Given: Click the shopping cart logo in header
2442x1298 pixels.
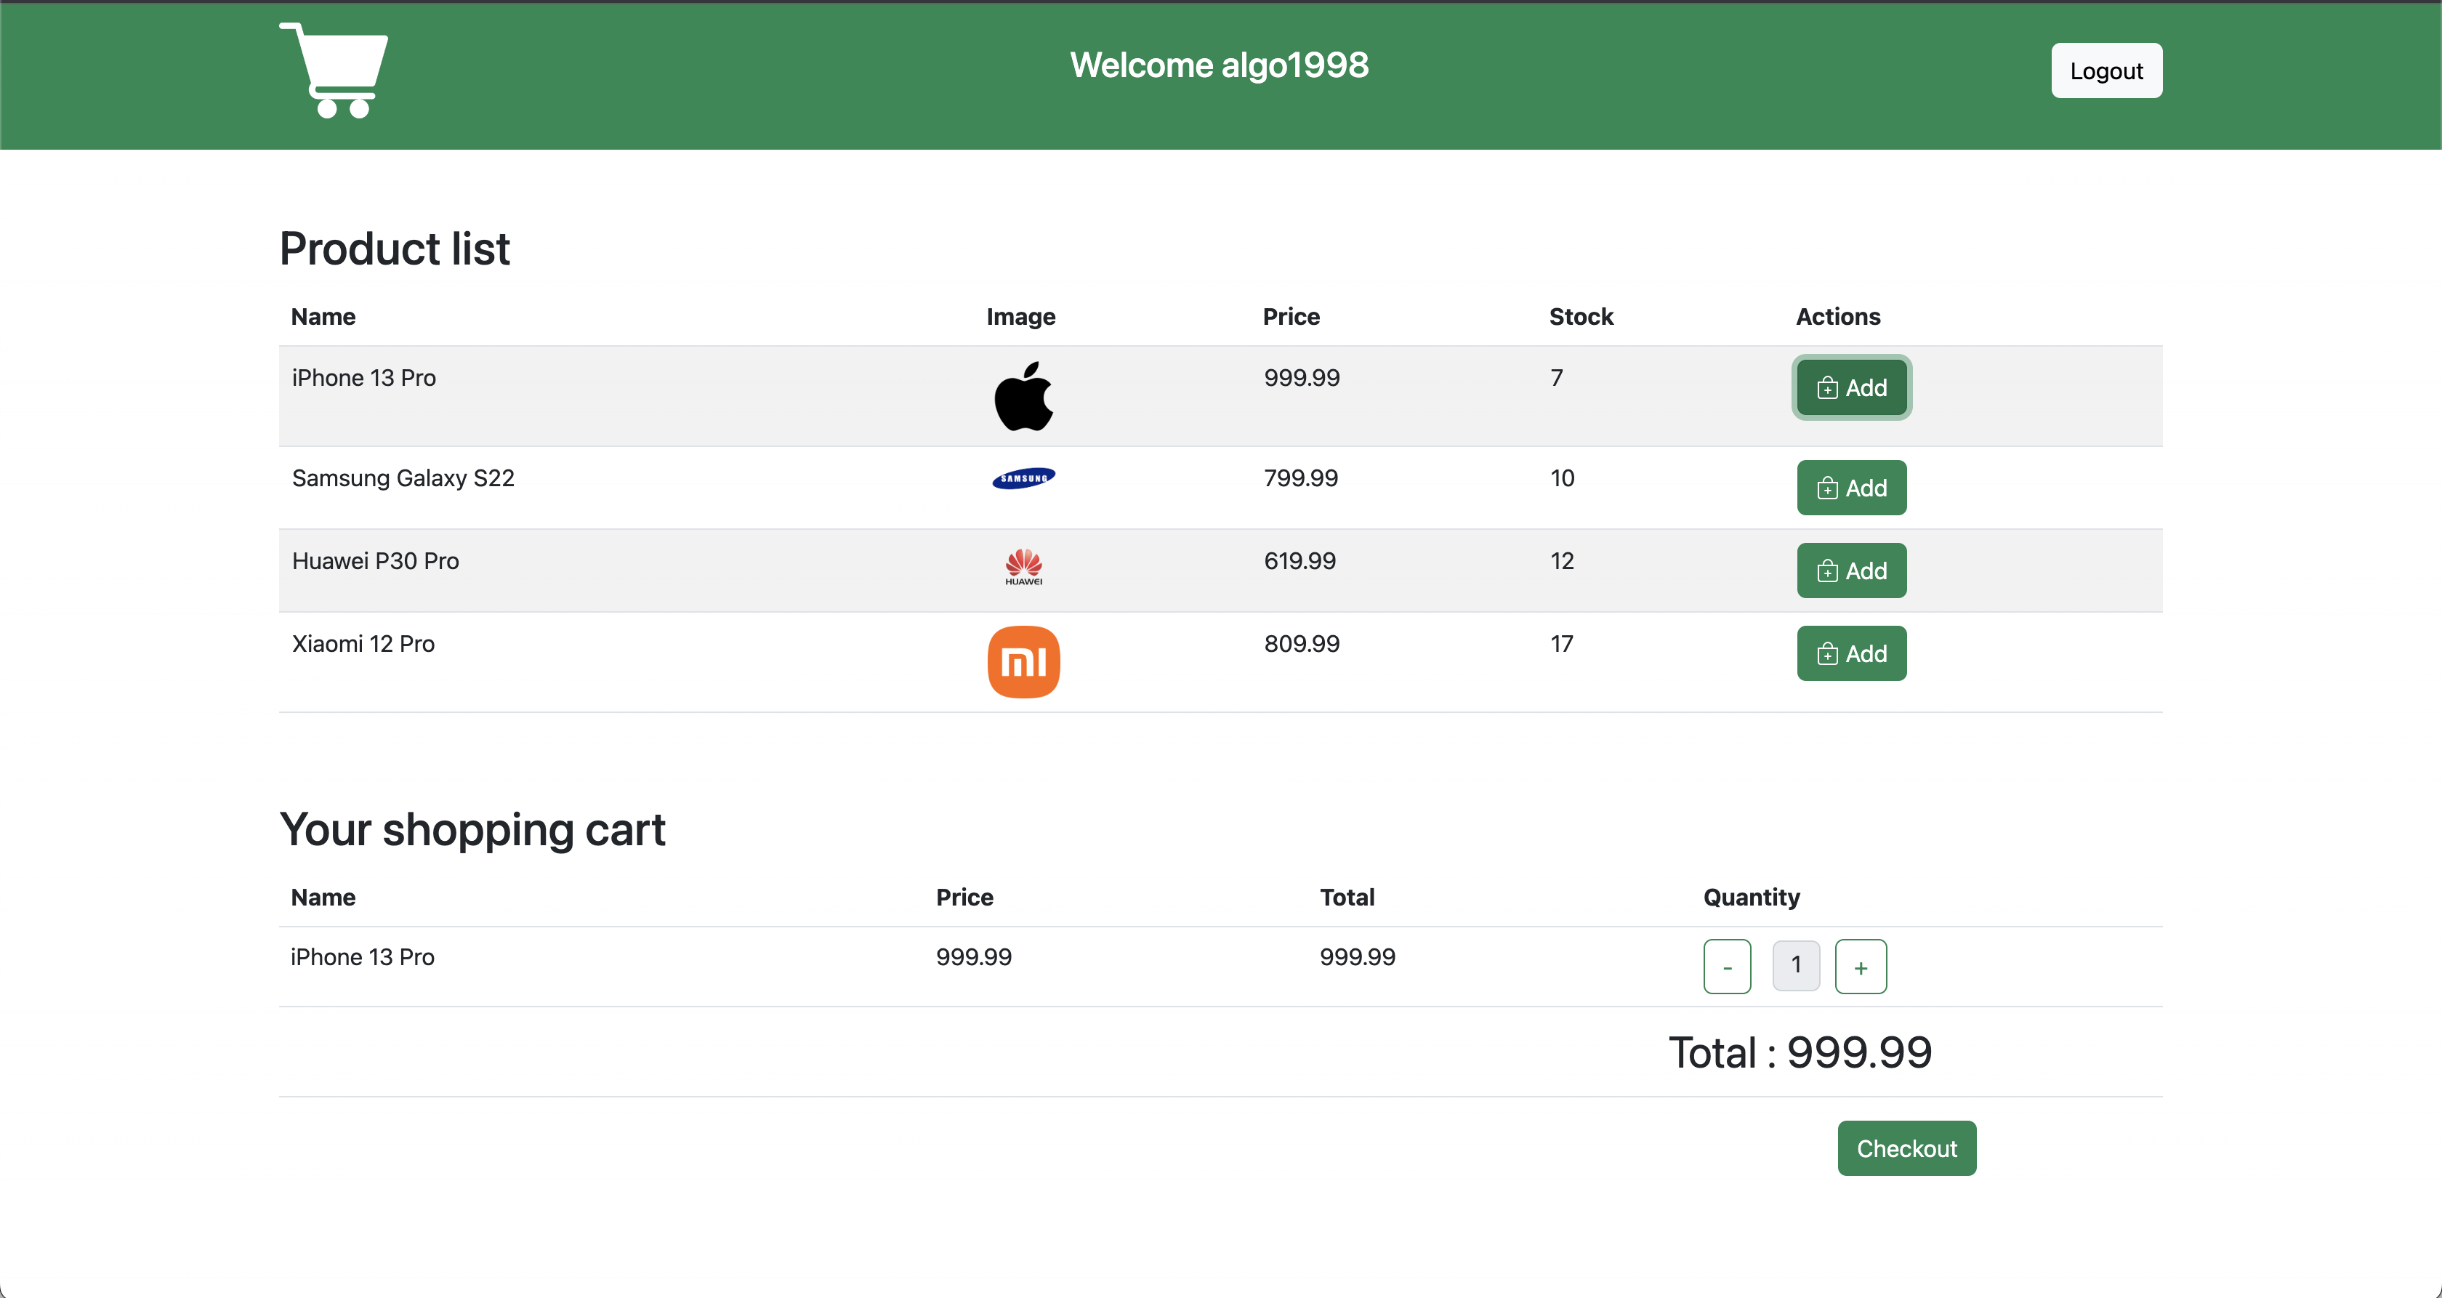Looking at the screenshot, I should coord(334,70).
